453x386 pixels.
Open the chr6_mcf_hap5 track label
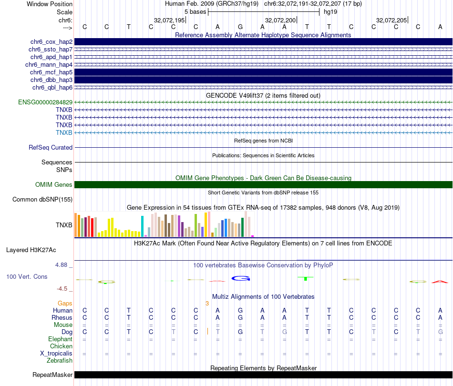(51, 72)
